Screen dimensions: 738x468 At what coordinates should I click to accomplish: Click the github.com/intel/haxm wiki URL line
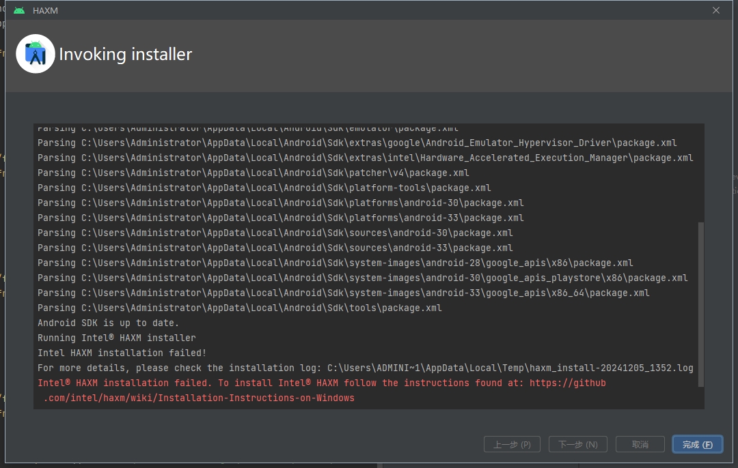[x=199, y=398]
